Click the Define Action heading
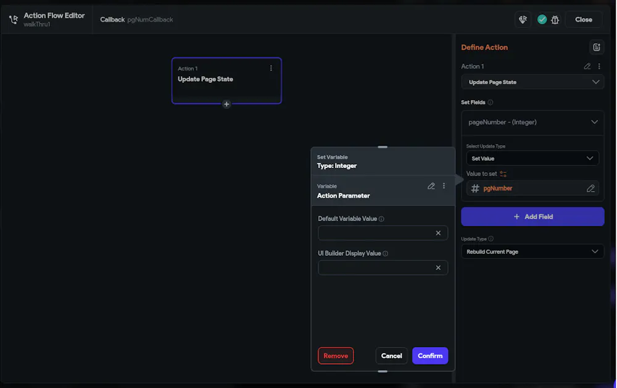617x388 pixels. (x=484, y=48)
